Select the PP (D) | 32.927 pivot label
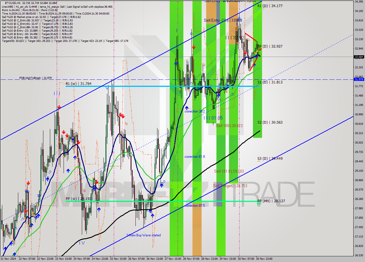This screenshot has width=365, height=262. [x=269, y=46]
